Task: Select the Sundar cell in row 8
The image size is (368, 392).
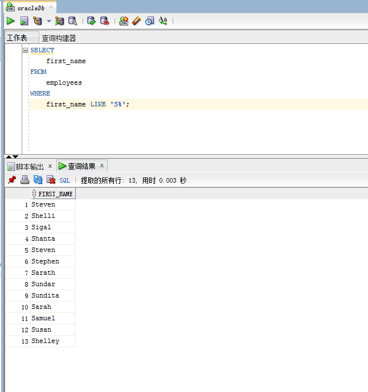Action: (x=53, y=284)
